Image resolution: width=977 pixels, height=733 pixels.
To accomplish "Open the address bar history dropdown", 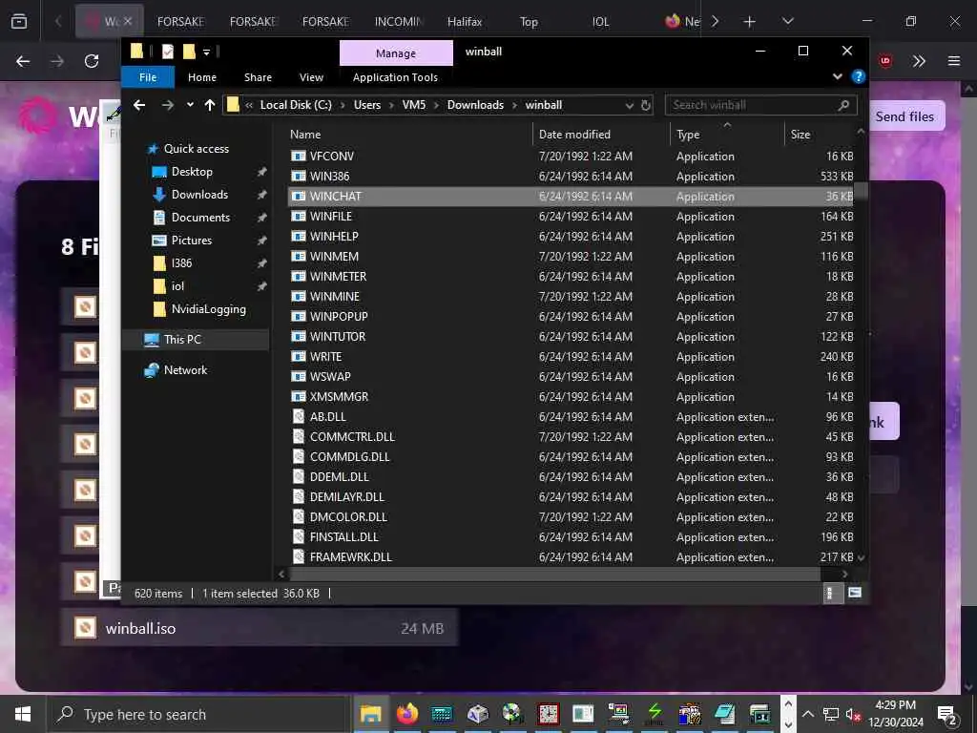I will [630, 105].
